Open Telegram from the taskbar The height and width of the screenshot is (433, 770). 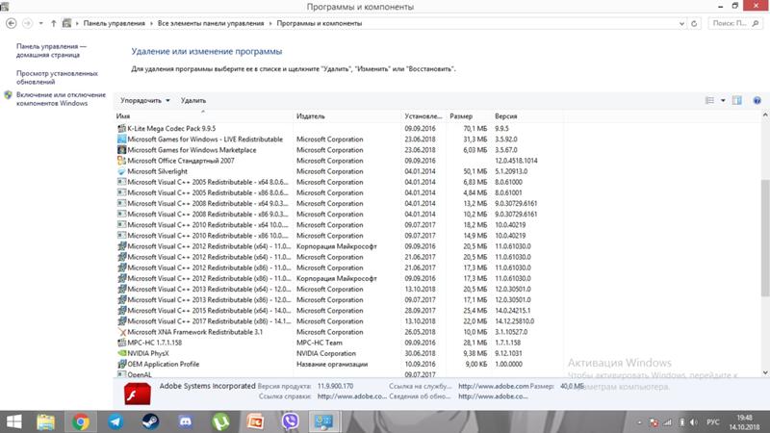click(x=115, y=421)
